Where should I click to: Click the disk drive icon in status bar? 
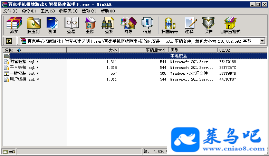(5, 152)
